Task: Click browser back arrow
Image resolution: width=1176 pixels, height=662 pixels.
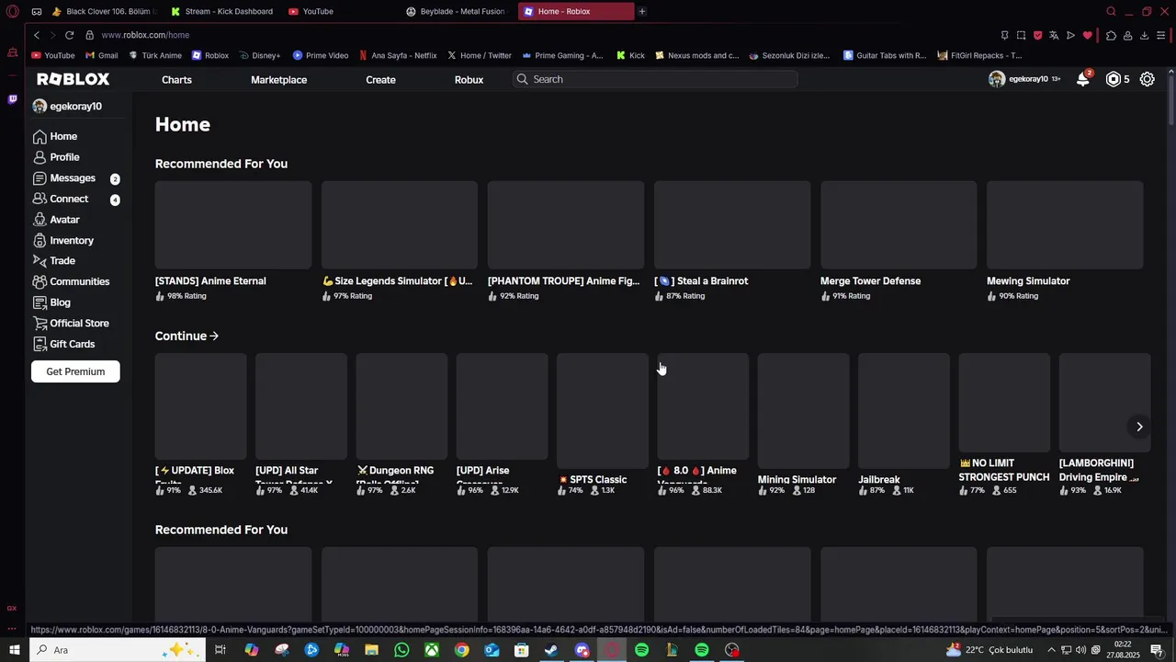Action: click(37, 35)
